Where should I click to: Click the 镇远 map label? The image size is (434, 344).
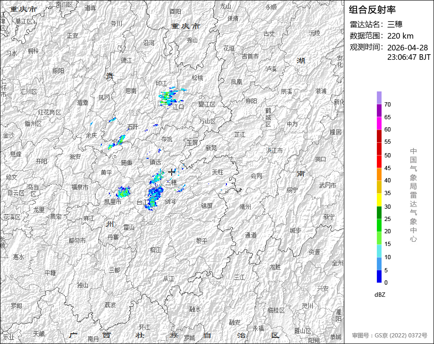click(x=156, y=162)
